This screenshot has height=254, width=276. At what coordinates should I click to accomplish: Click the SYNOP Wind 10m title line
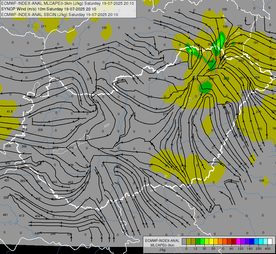(48, 9)
